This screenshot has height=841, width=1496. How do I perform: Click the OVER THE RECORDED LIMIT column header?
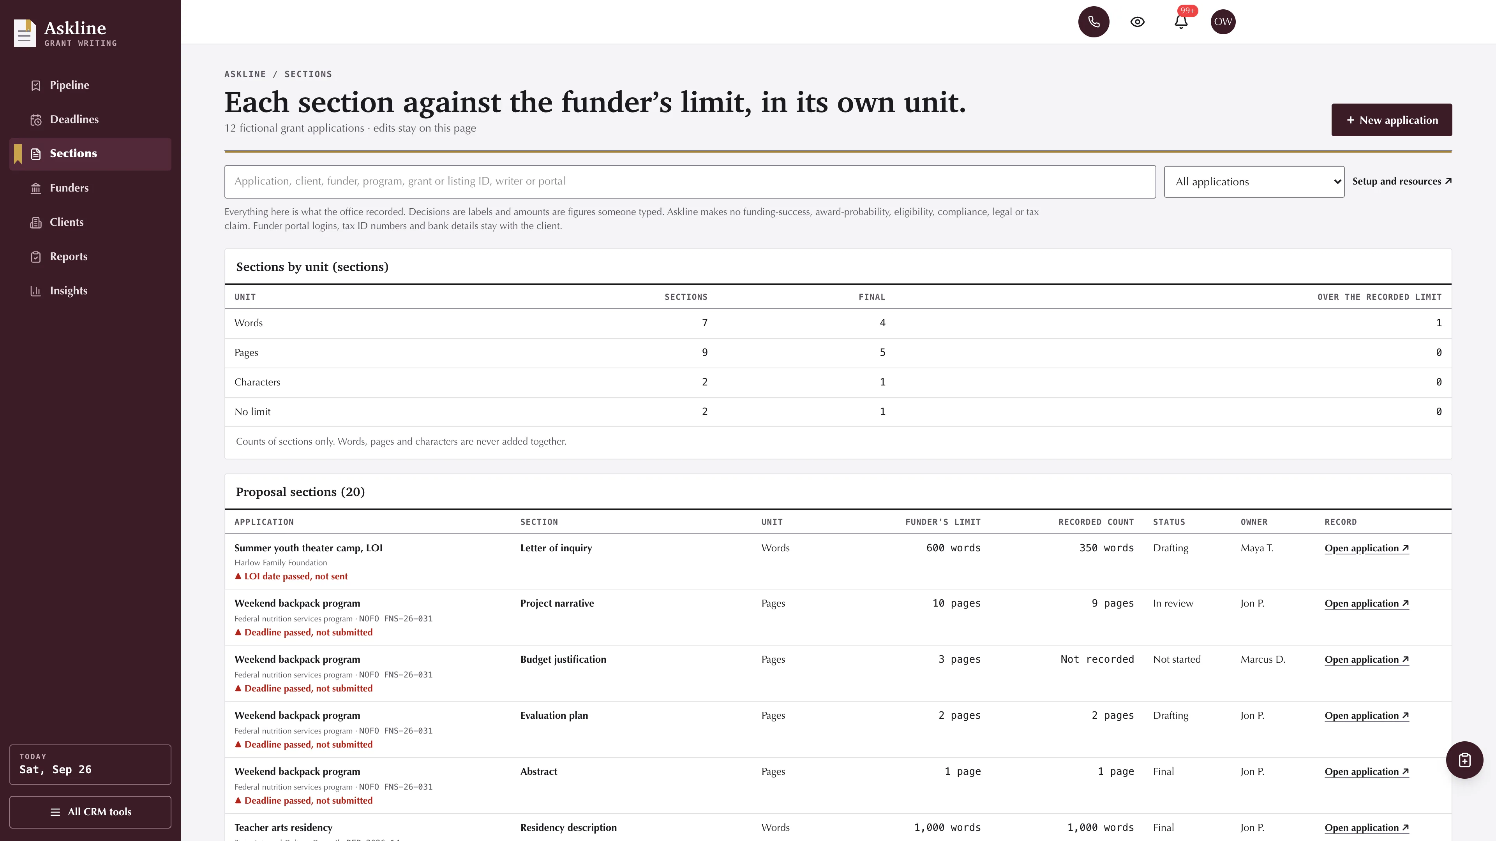[x=1379, y=297]
